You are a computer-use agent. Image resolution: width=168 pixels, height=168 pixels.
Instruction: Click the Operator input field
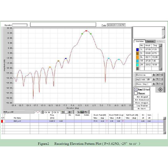[20, 25]
